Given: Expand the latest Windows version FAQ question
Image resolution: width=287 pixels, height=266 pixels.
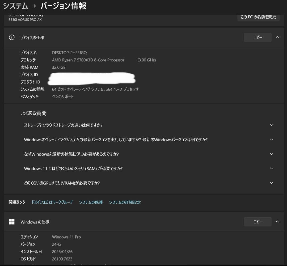Looking at the screenshot, I should tap(271, 140).
